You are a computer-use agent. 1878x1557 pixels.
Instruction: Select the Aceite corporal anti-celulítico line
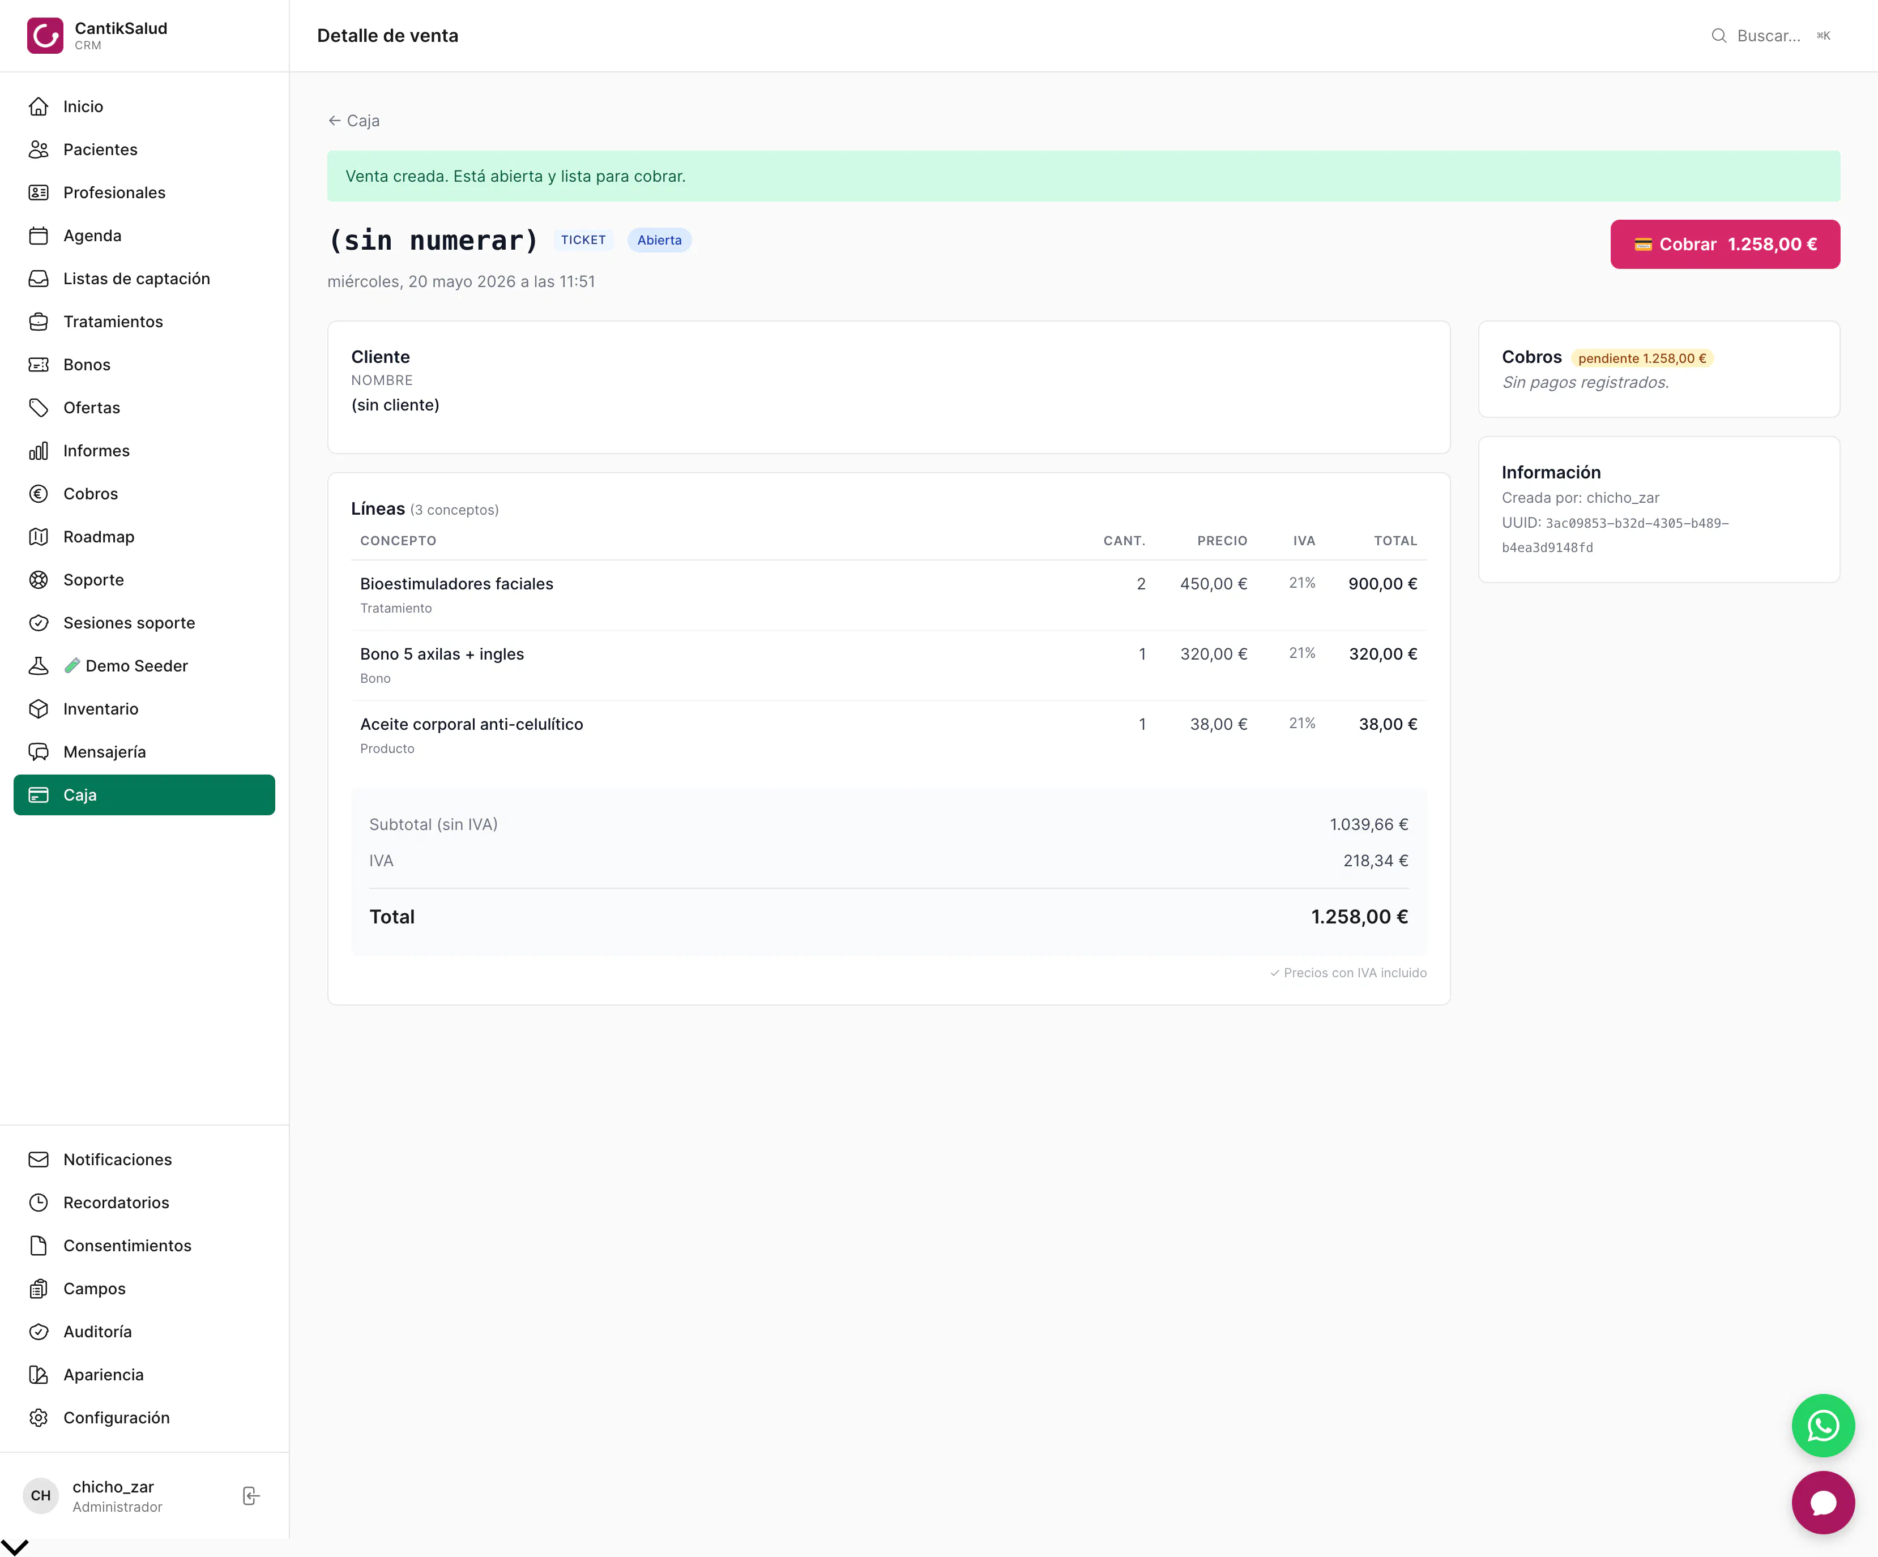889,735
